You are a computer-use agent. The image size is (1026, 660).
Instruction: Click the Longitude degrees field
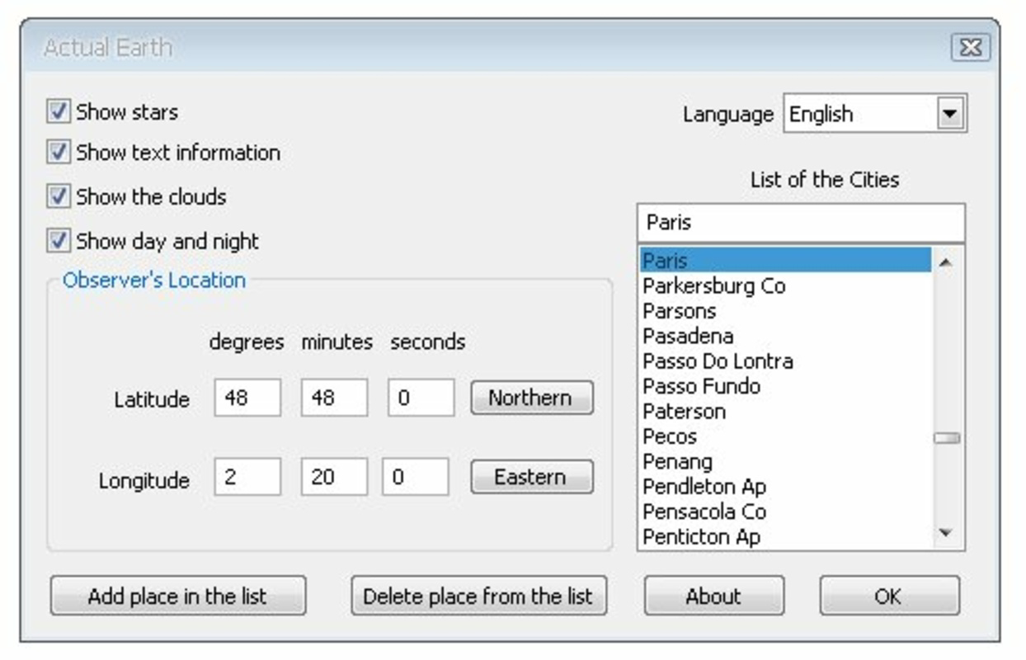tap(247, 477)
